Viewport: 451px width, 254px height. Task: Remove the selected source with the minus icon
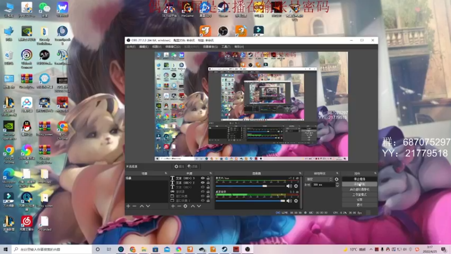click(179, 206)
